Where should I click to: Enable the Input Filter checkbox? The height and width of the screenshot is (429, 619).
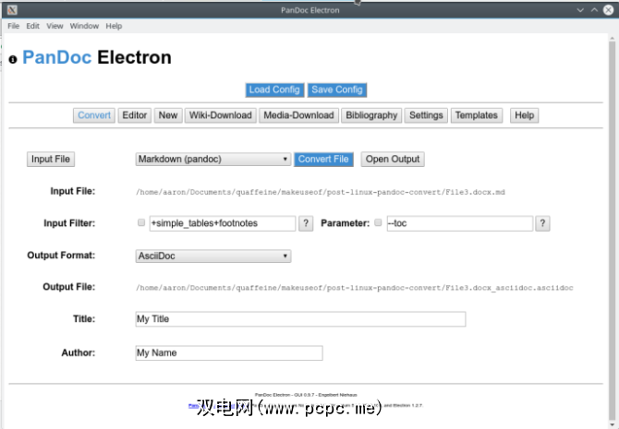pos(141,222)
